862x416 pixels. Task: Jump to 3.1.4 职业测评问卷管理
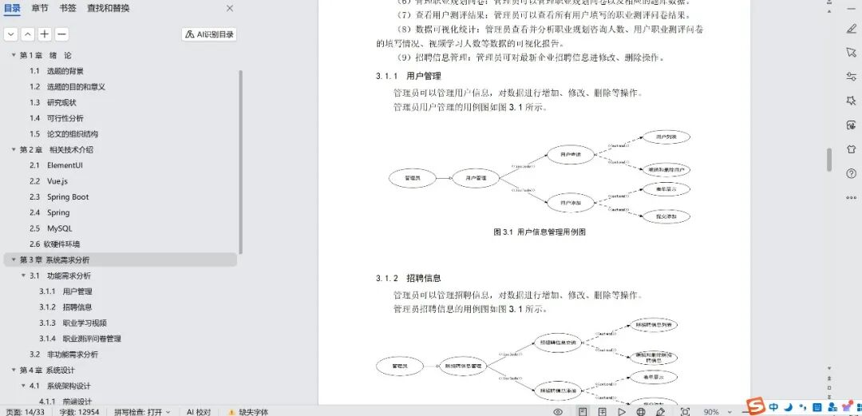click(80, 339)
